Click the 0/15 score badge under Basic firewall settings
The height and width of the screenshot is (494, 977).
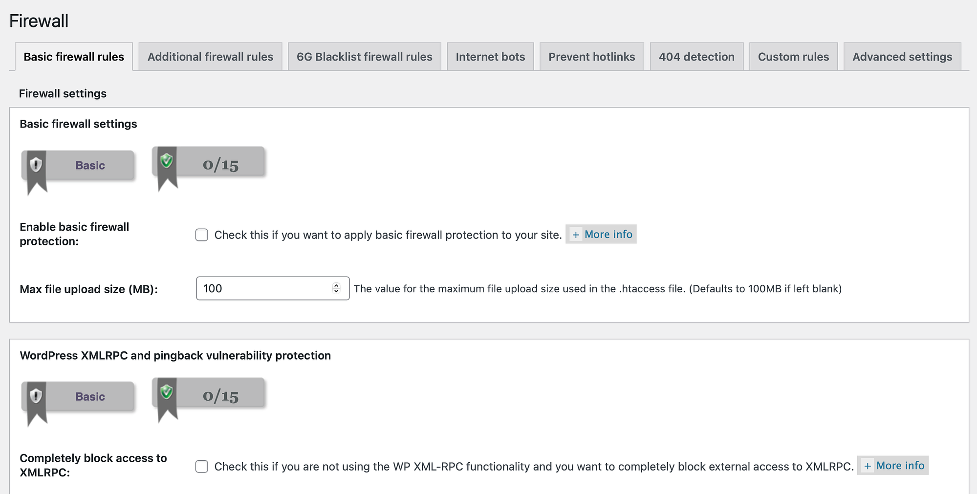point(220,165)
